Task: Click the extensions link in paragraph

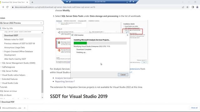Action: coord(135,69)
